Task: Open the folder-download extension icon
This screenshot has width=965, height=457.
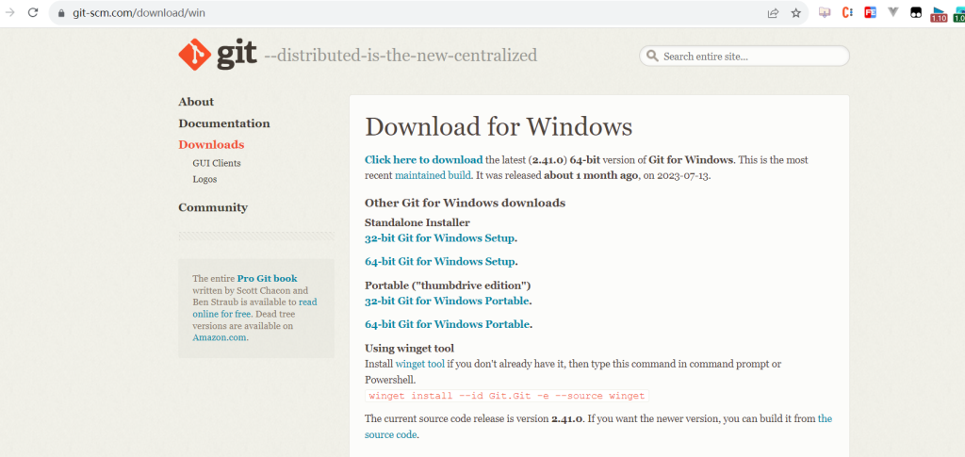Action: point(825,12)
